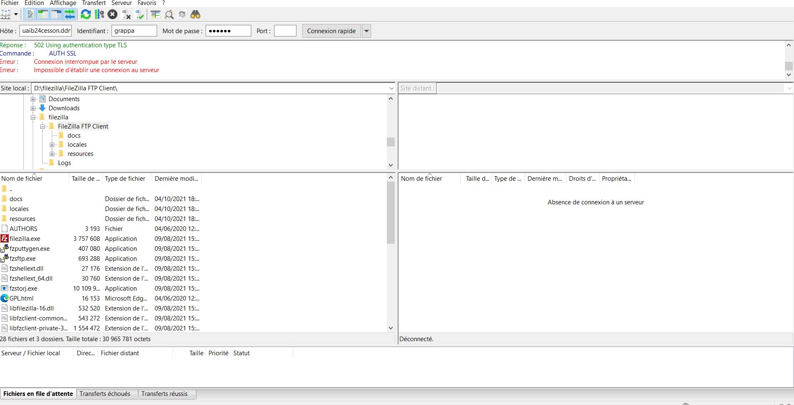
Task: Toggle local directory tree view
Action: click(x=43, y=15)
